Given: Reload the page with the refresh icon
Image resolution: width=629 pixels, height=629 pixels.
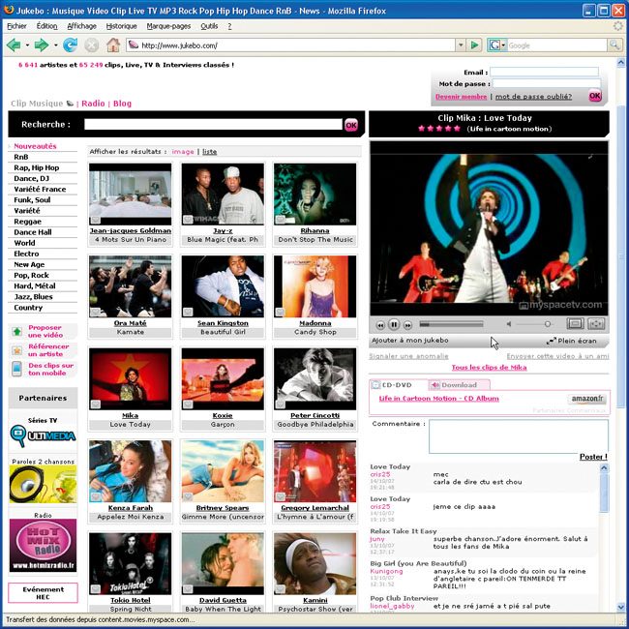Looking at the screenshot, I should pyautogui.click(x=71, y=45).
